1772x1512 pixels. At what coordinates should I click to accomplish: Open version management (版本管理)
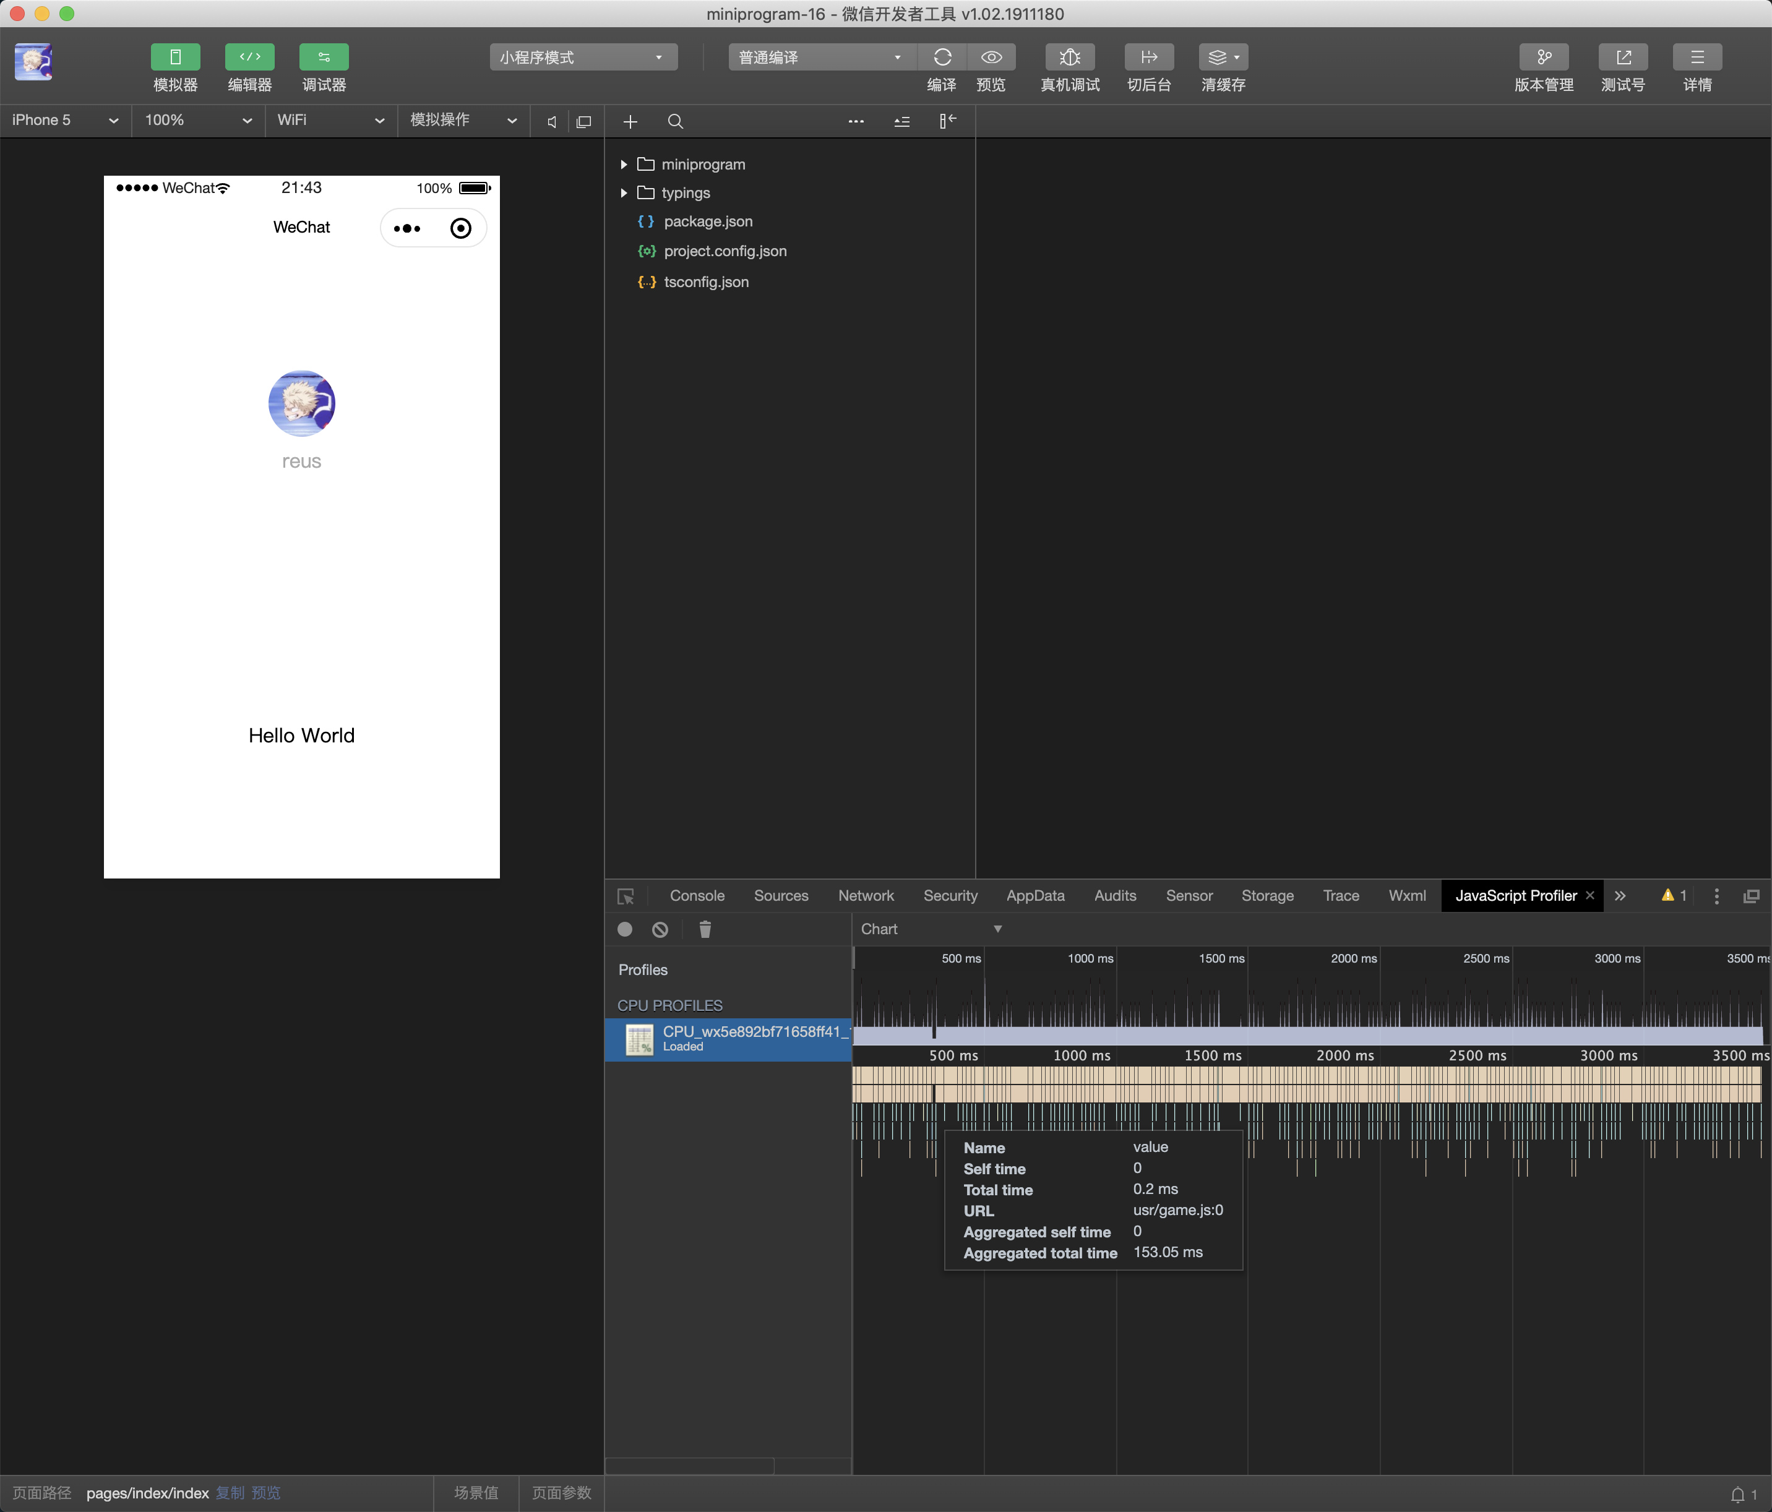[1544, 58]
